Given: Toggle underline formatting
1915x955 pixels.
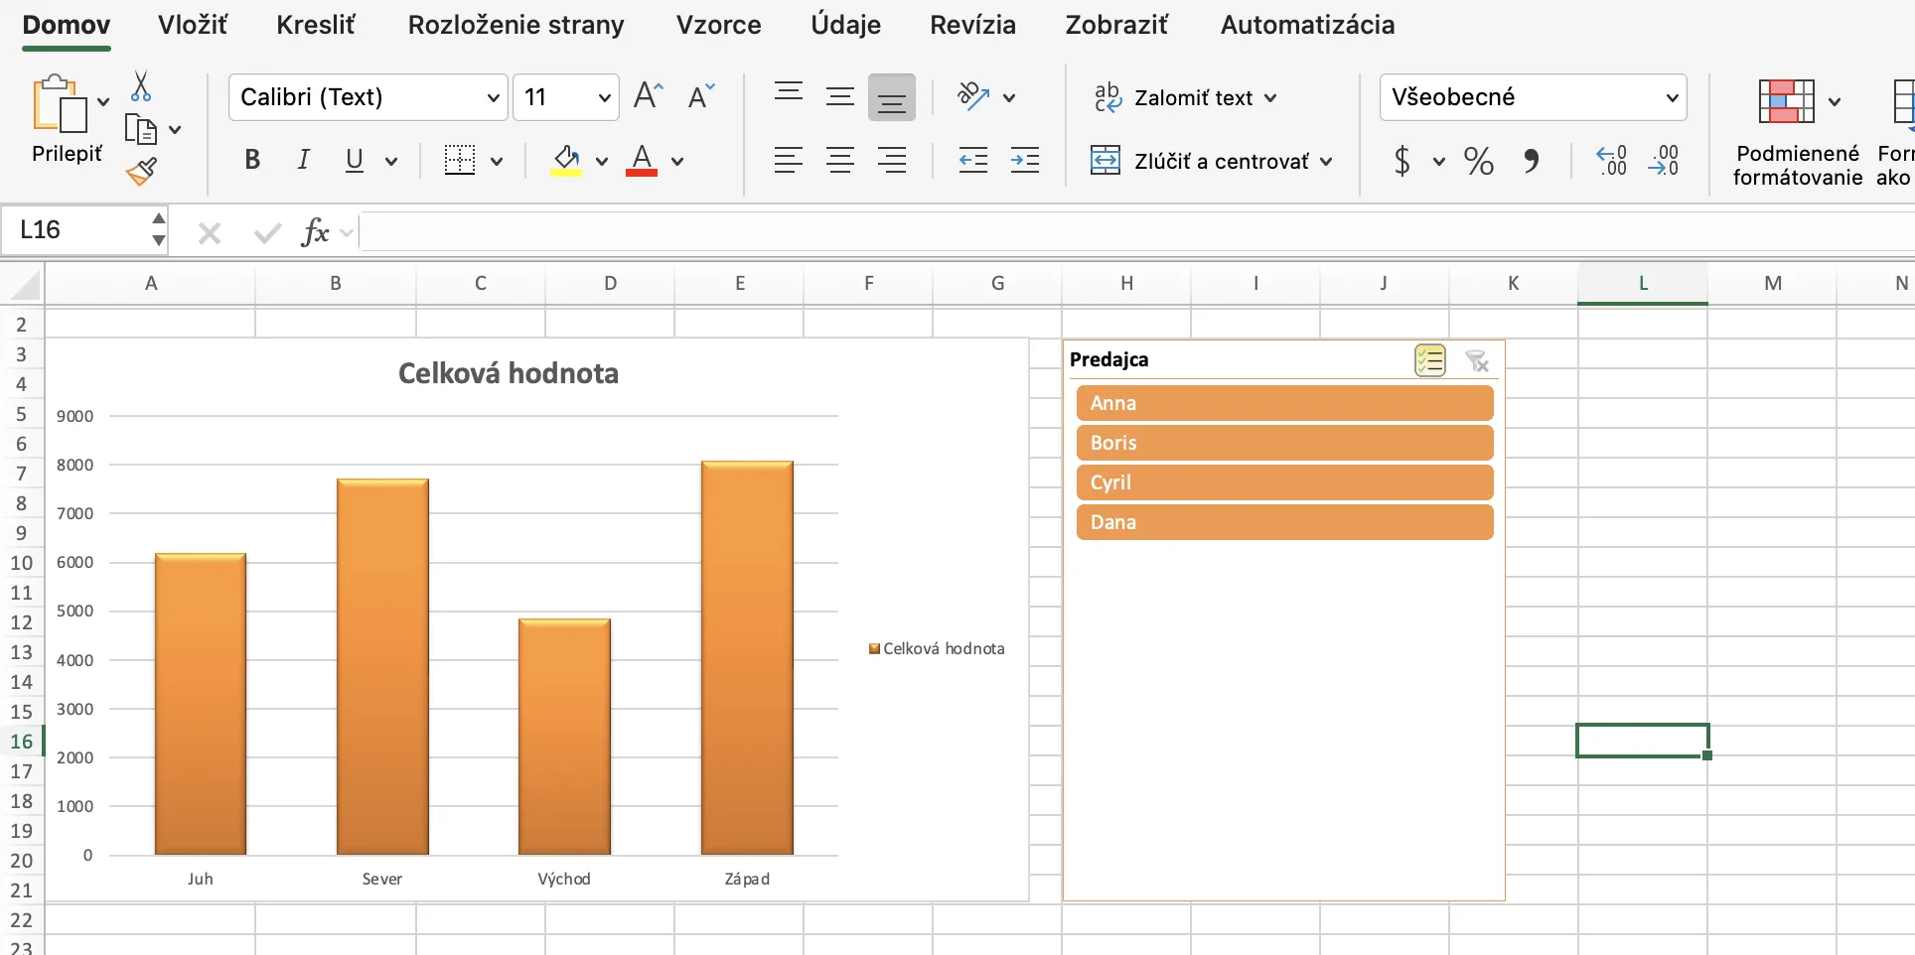Looking at the screenshot, I should tap(354, 160).
